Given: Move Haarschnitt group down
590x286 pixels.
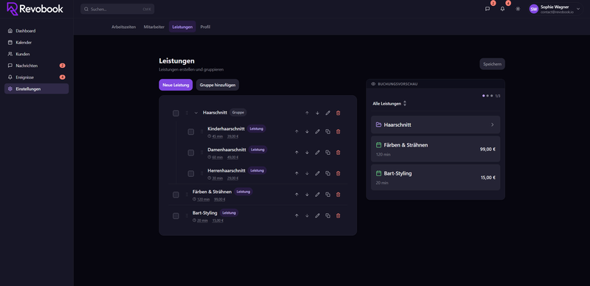Looking at the screenshot, I should coord(317,113).
